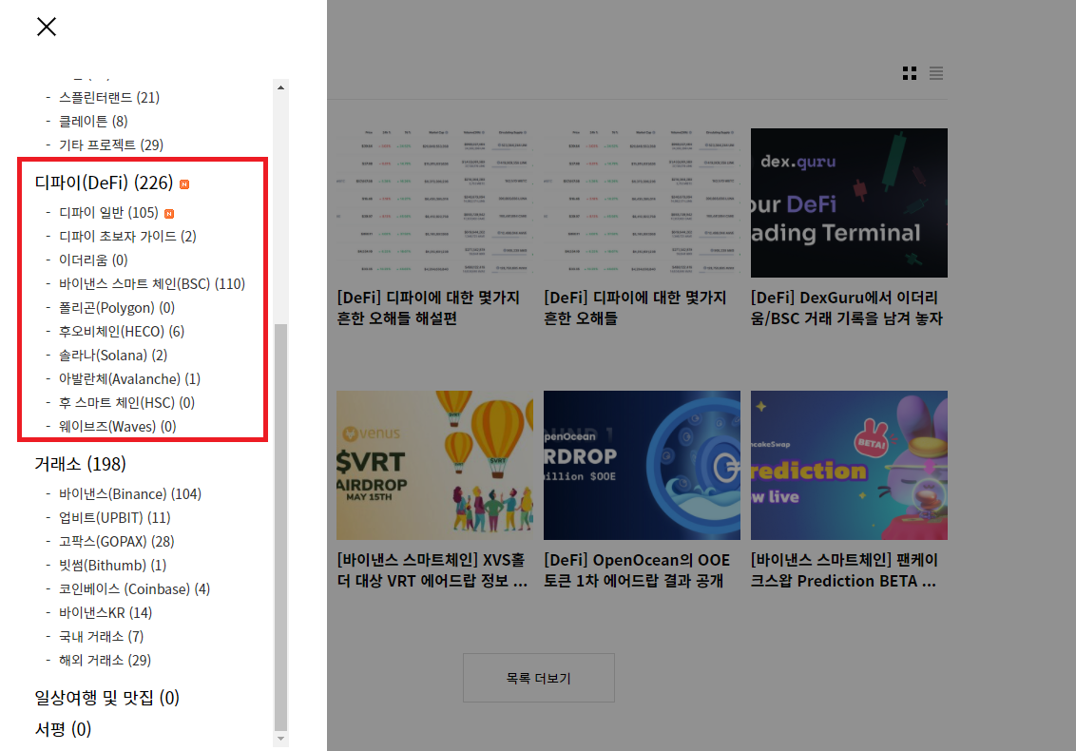The width and height of the screenshot is (1076, 751).
Task: Select 빗썸(Bithumb) (1) subcategory
Action: click(x=112, y=565)
